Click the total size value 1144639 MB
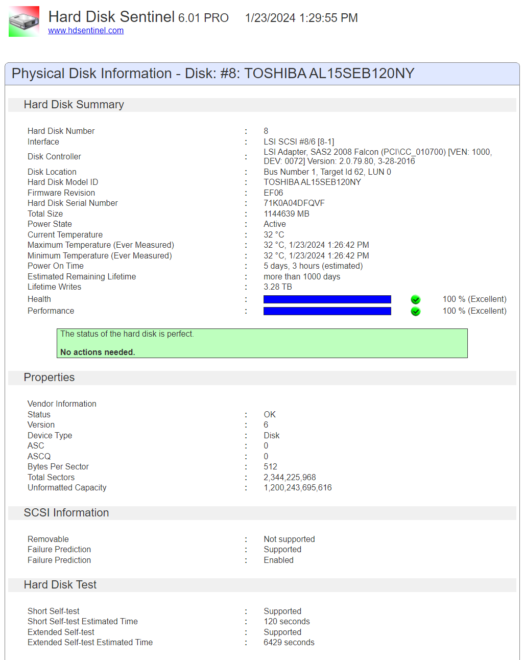 tap(287, 214)
